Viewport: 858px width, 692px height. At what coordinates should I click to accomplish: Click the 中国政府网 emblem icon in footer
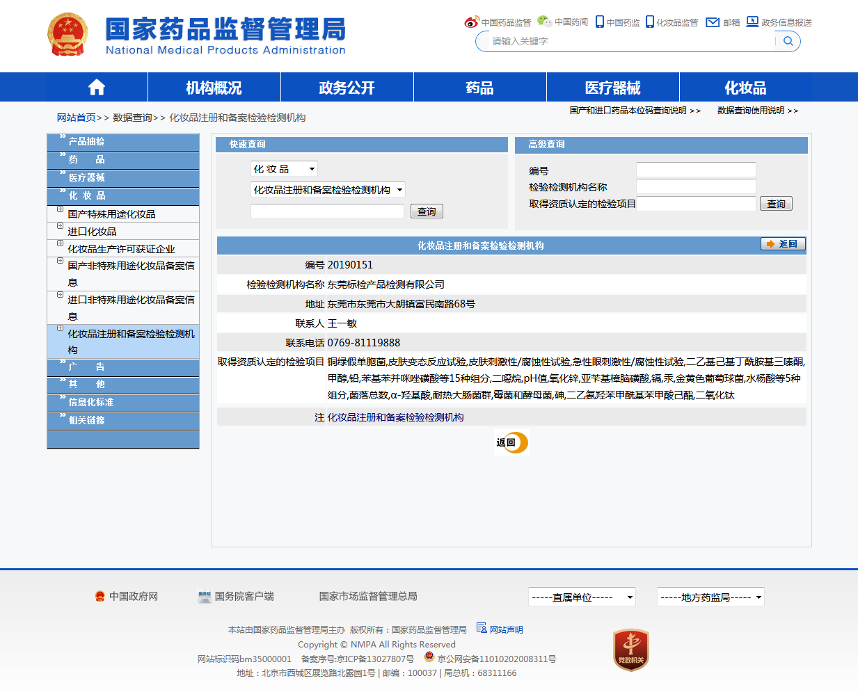click(x=100, y=596)
